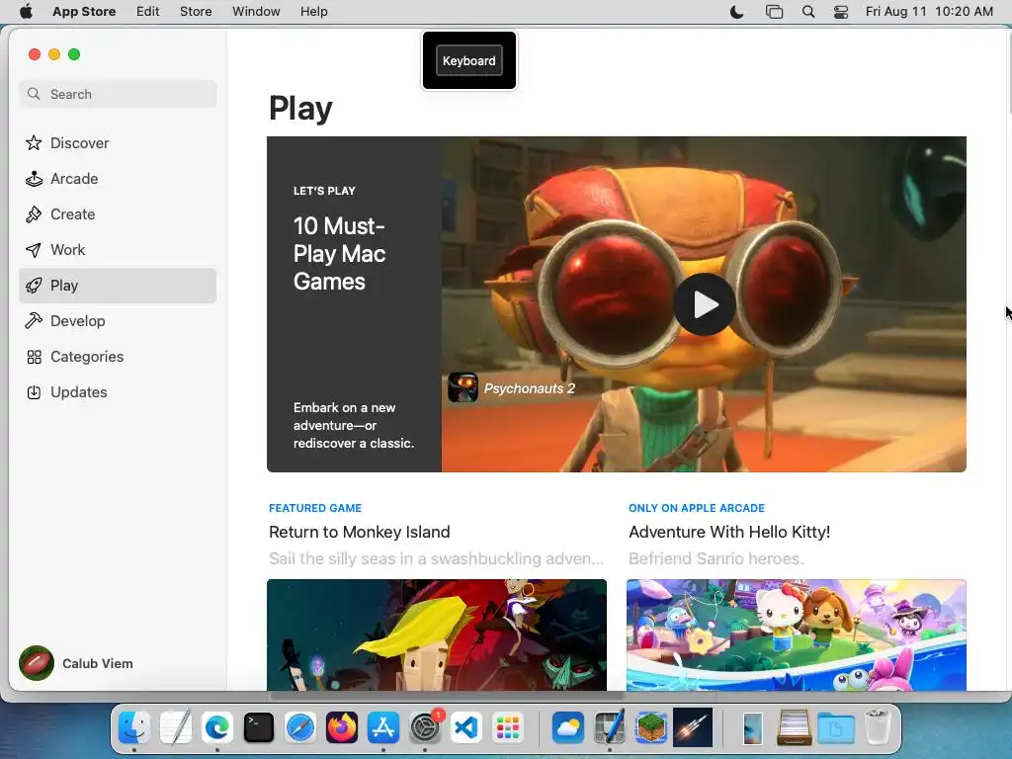Screen dimensions: 1012x759
Task: Open Psychonauts 2 app icon
Action: (463, 387)
